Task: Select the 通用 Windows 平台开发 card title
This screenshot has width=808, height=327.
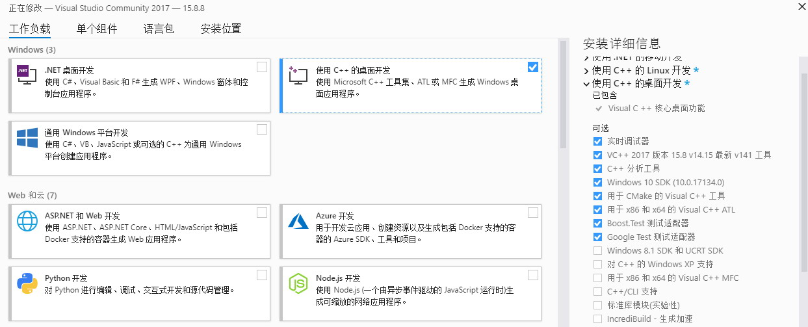Action: pos(87,133)
